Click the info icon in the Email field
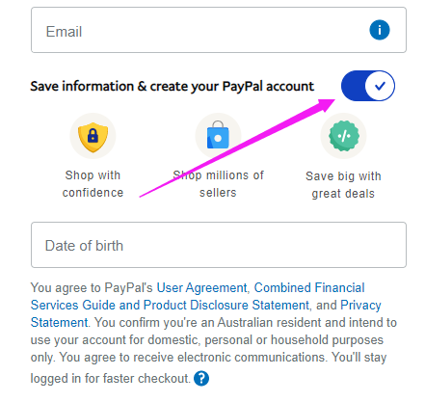The width and height of the screenshot is (425, 402). point(380,30)
